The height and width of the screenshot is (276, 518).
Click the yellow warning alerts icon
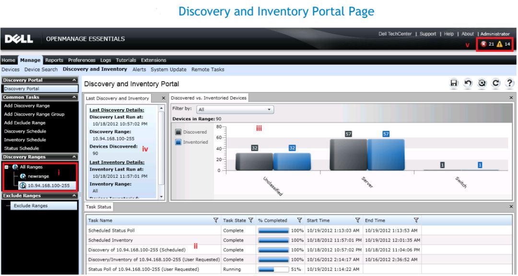(499, 44)
